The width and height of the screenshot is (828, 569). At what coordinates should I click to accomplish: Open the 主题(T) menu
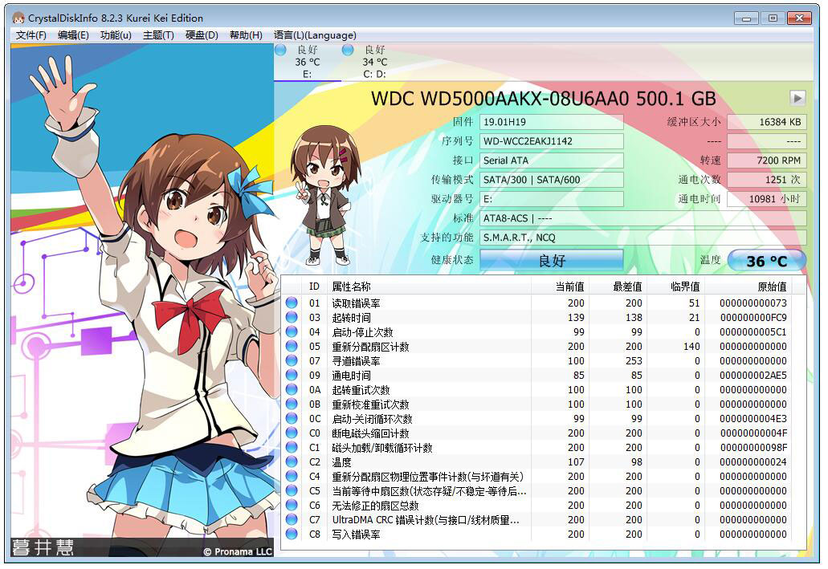(158, 35)
